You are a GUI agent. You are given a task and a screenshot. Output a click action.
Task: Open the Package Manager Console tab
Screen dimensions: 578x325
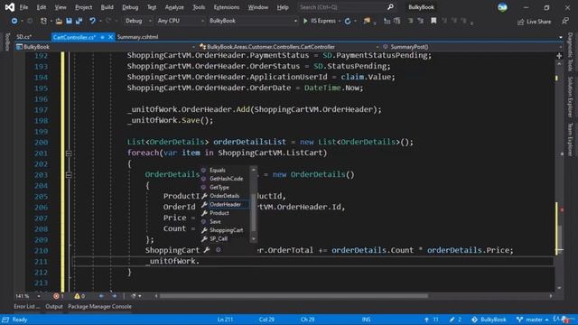click(x=99, y=307)
